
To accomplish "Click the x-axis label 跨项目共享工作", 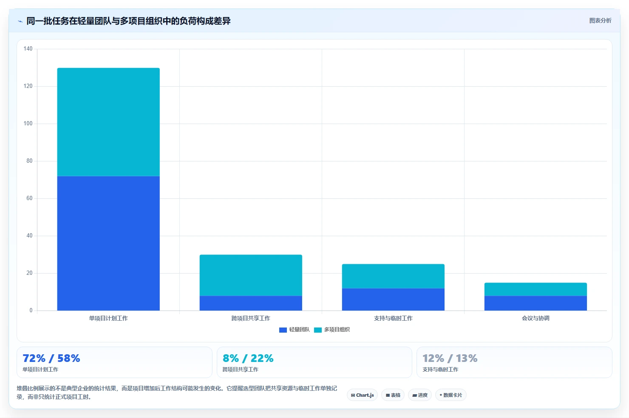I will coord(251,318).
